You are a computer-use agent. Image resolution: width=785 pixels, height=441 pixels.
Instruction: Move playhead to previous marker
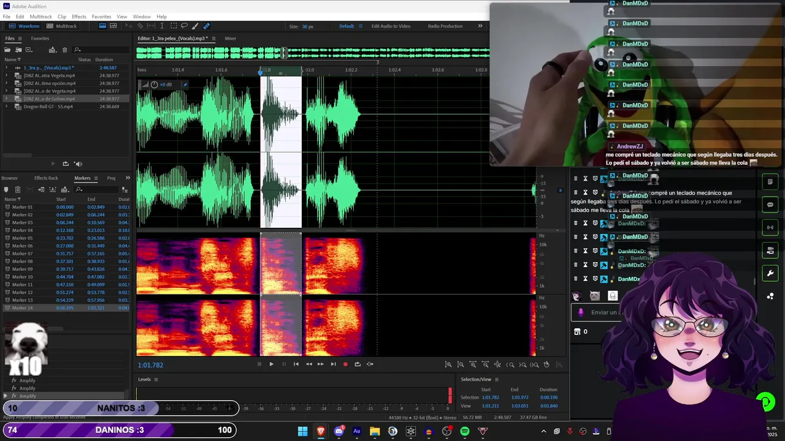coord(296,364)
